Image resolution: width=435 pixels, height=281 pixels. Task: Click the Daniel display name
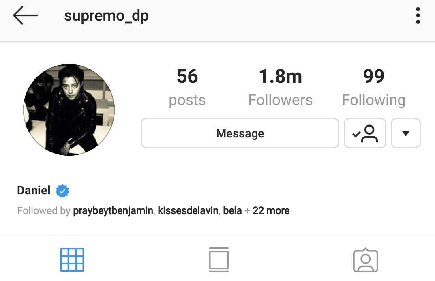(34, 191)
